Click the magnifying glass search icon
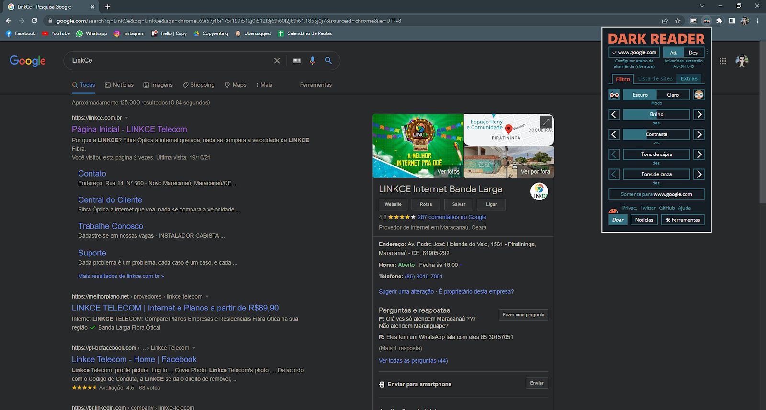This screenshot has width=766, height=410. tap(328, 61)
